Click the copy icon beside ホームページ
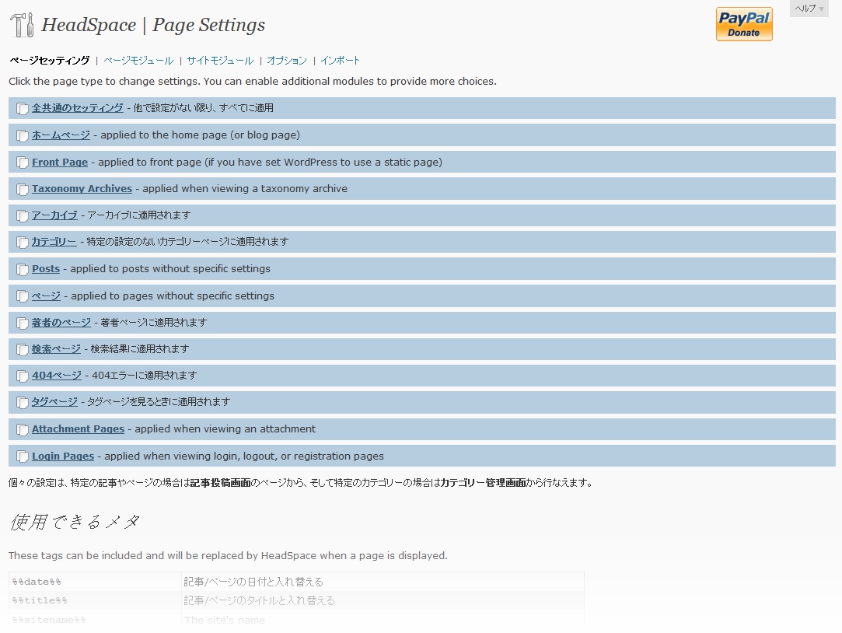Viewport: 842px width, 633px height. coord(22,135)
